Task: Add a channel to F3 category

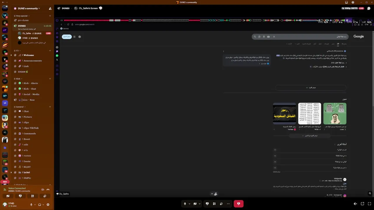Action: [x=50, y=50]
